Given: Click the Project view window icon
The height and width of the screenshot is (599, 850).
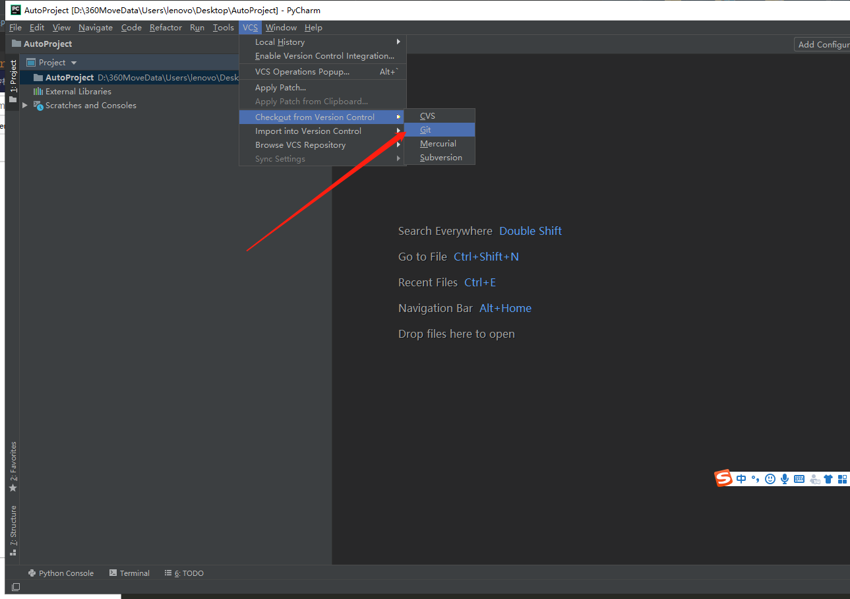Looking at the screenshot, I should tap(30, 63).
